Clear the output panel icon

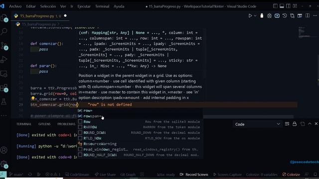287,124
